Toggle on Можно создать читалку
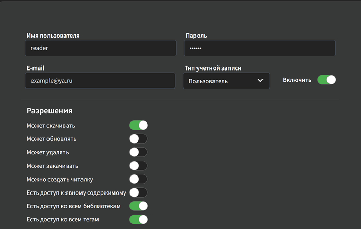The height and width of the screenshot is (229, 361). pos(138,179)
